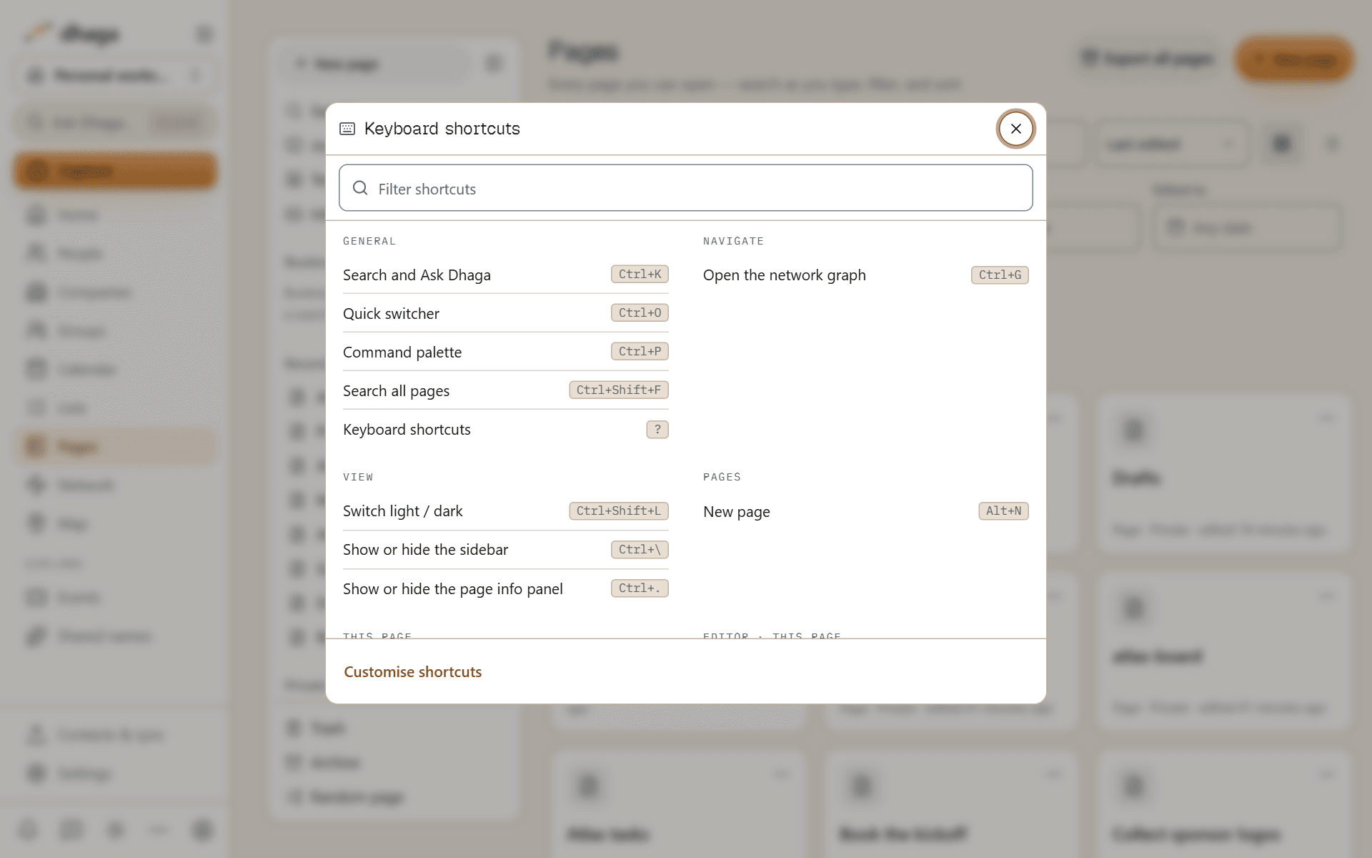Viewport: 1372px width, 858px height.
Task: Click the magnifier icon in the filter box
Action: click(x=360, y=188)
